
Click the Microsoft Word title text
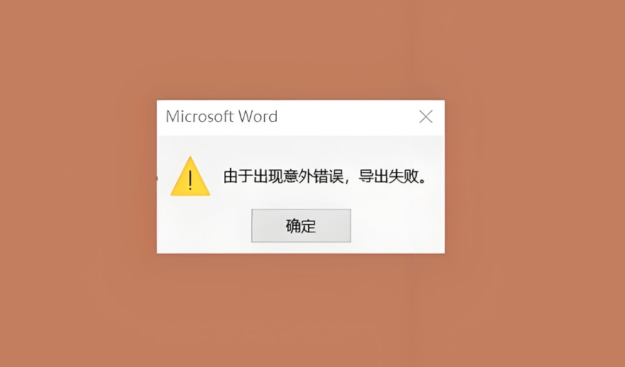pos(221,117)
